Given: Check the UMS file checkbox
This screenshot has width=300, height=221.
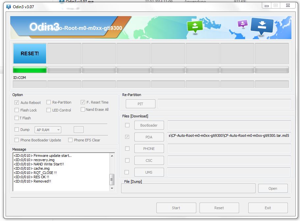Looking at the screenshot, I should (127, 172).
